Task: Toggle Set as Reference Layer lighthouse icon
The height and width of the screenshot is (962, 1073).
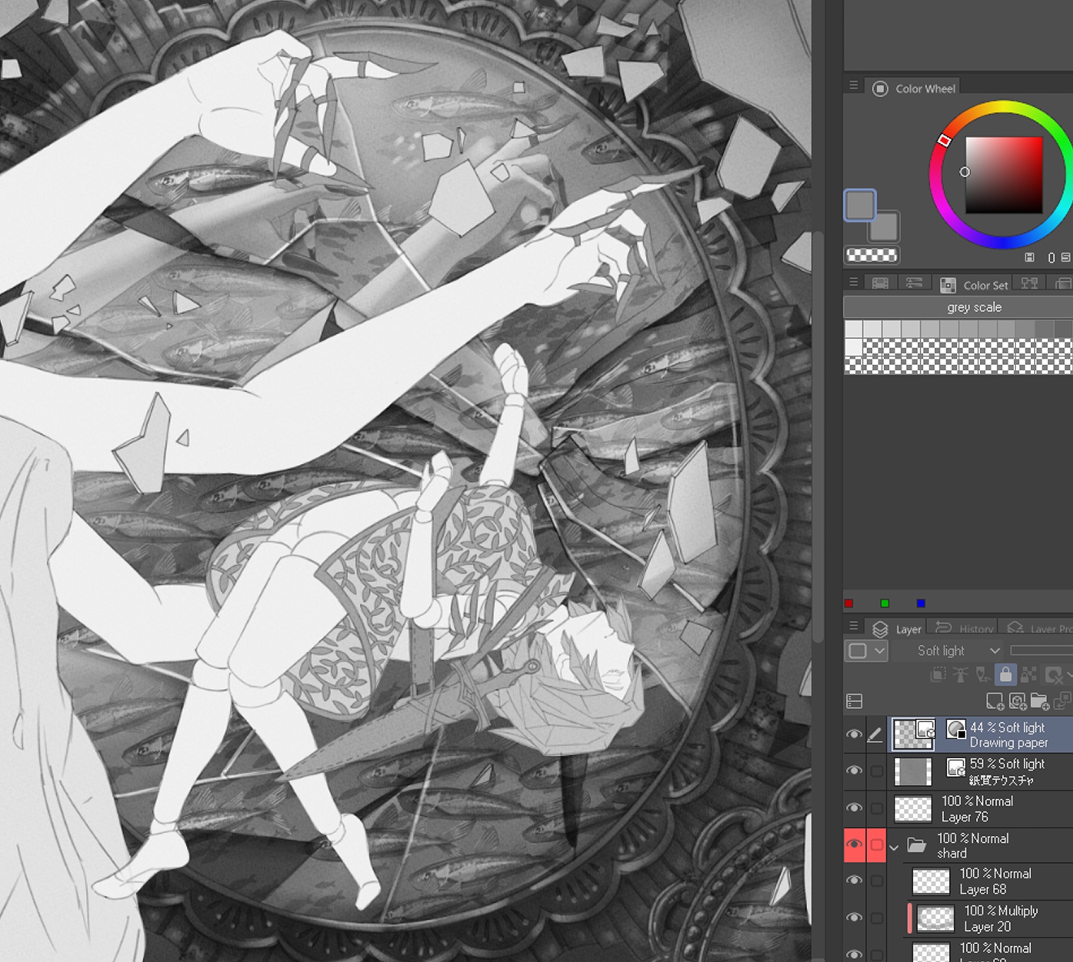Action: coord(960,674)
